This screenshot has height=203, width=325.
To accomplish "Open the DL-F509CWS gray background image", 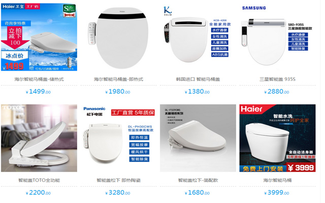I will 198,138.
